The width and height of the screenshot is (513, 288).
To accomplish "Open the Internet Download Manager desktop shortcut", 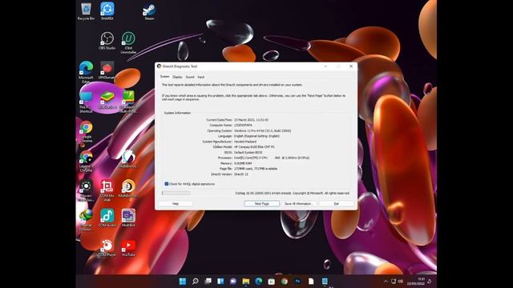I will point(86,220).
